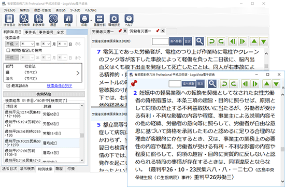This screenshot has width=285, height=187.
Task: Click the green down triangle in main document toolbar
Action: [x=264, y=41]
